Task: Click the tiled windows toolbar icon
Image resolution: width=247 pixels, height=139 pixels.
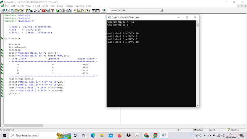Action: coord(98,10)
